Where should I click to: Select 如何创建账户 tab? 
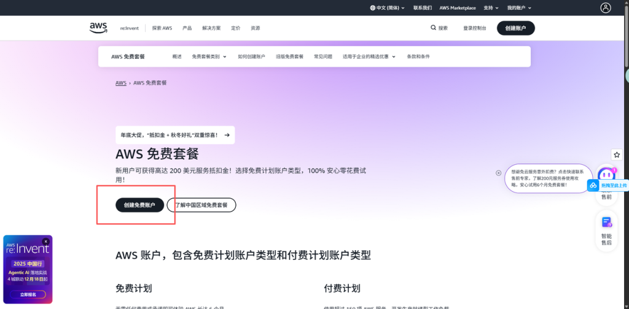[251, 57]
